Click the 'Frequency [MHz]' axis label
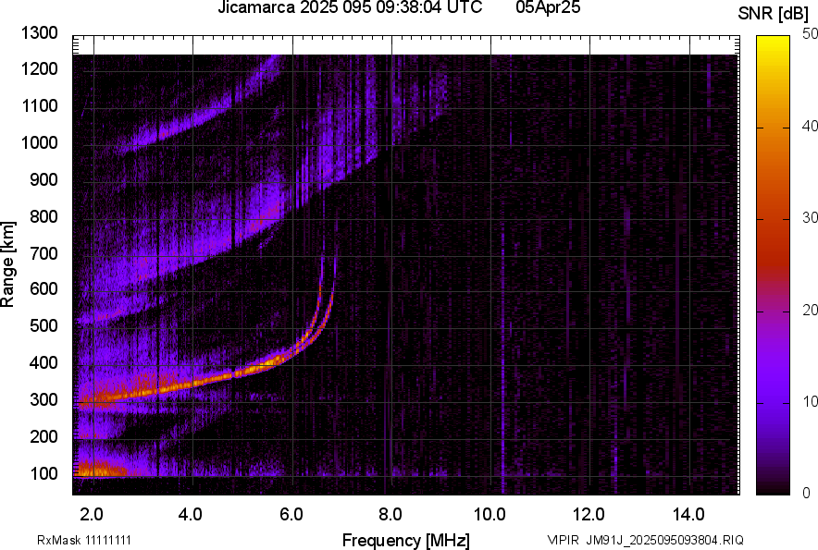Screen dimensions: 818x550 tap(405, 540)
